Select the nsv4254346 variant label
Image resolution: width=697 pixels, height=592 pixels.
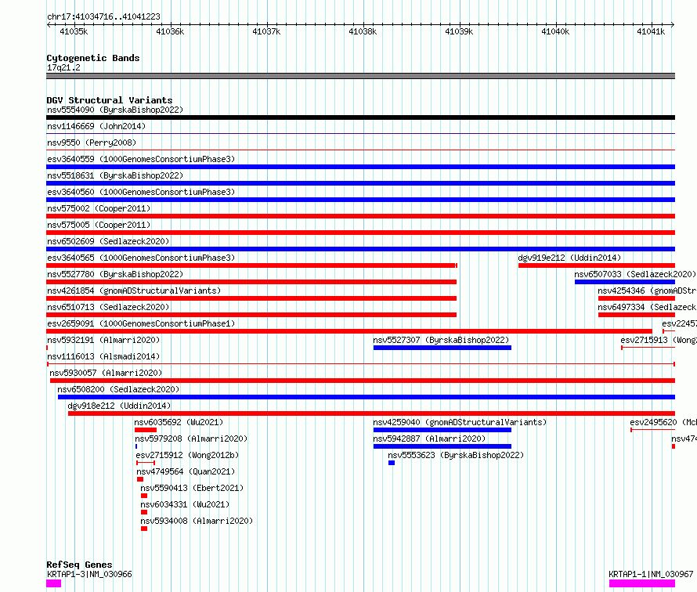coord(647,291)
